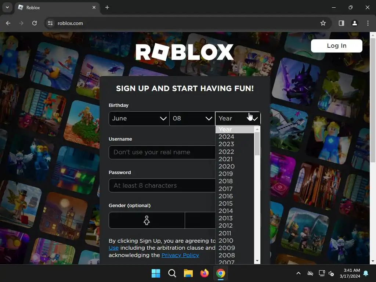Click the page vertical scrollbar thumb

pos(373,100)
